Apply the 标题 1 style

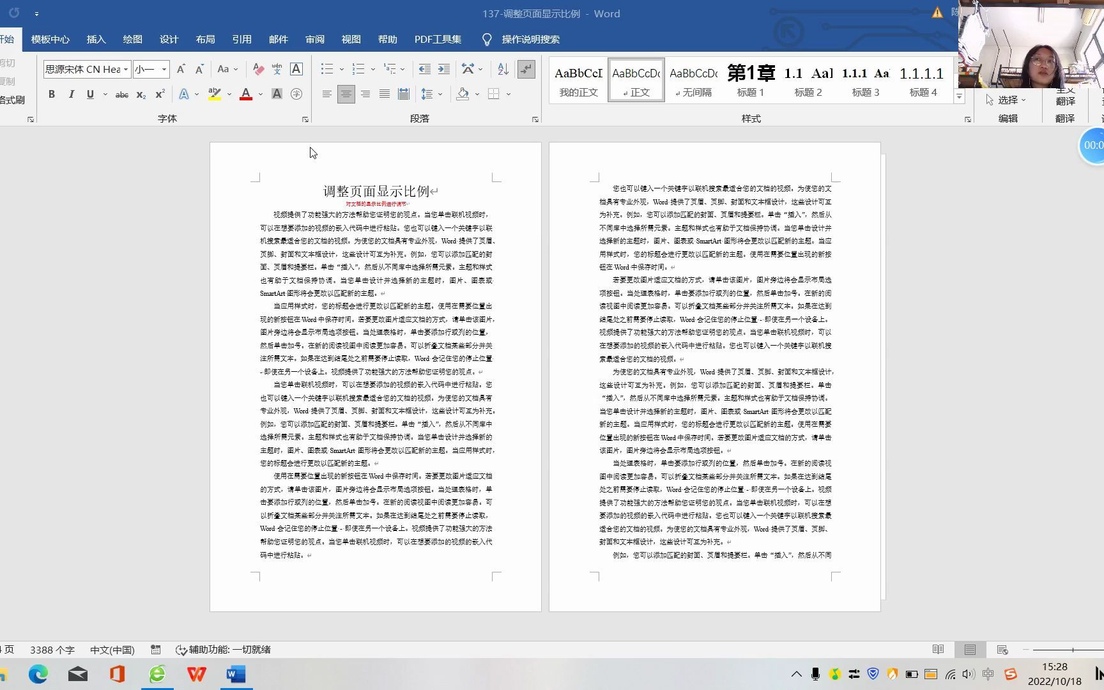point(751,80)
